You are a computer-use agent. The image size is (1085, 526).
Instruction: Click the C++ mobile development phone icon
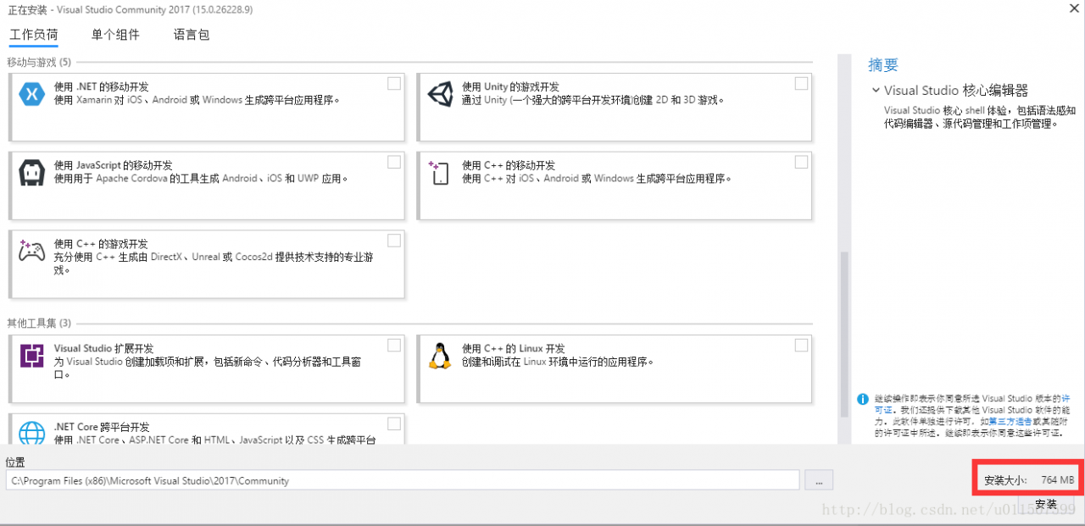(x=440, y=173)
